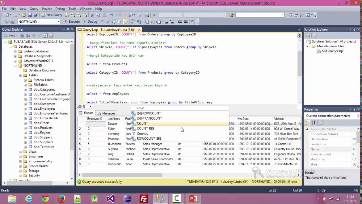The image size is (362, 204).
Task: Select SQLQuery5.sql in Solution Explorer
Action: click(332, 51)
